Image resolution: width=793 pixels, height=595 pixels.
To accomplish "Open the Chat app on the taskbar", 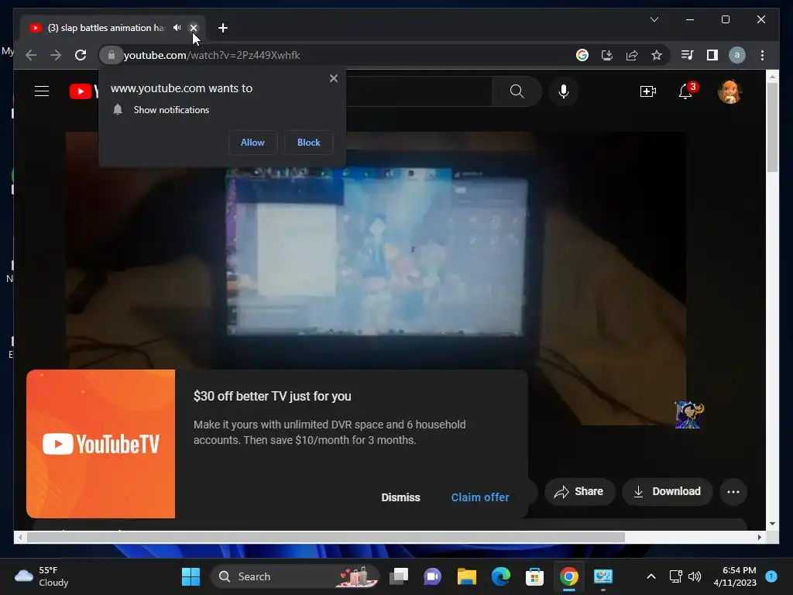I will [x=432, y=576].
